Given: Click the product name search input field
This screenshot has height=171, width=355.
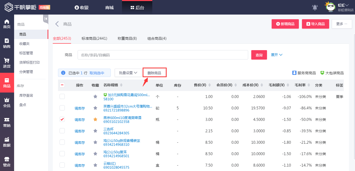Looking at the screenshot, I should coord(162,55).
